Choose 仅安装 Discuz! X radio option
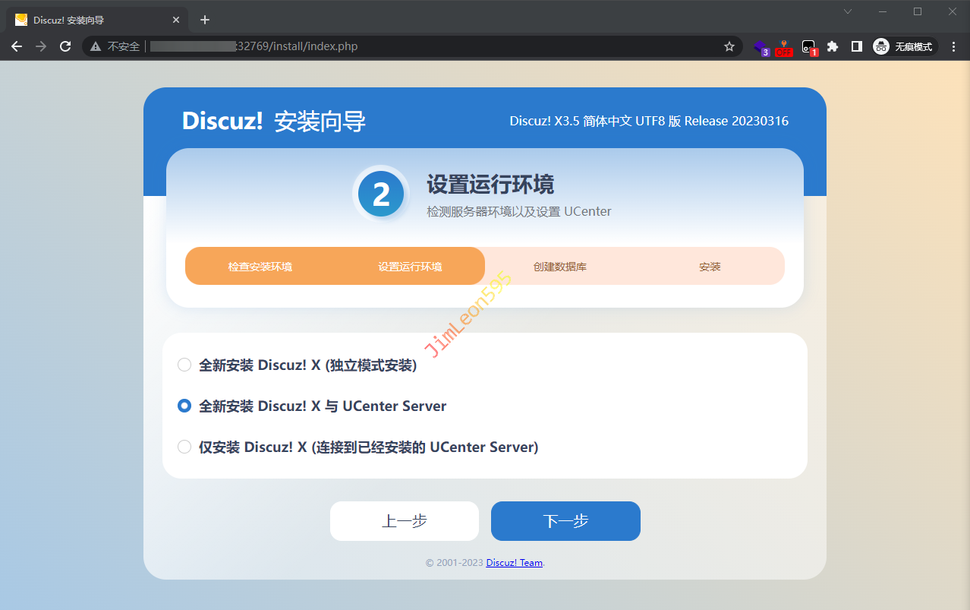 point(184,447)
